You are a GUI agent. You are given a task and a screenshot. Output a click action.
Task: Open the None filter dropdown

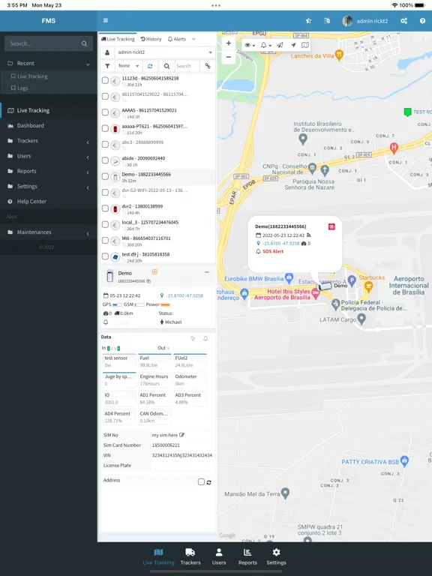tap(128, 66)
